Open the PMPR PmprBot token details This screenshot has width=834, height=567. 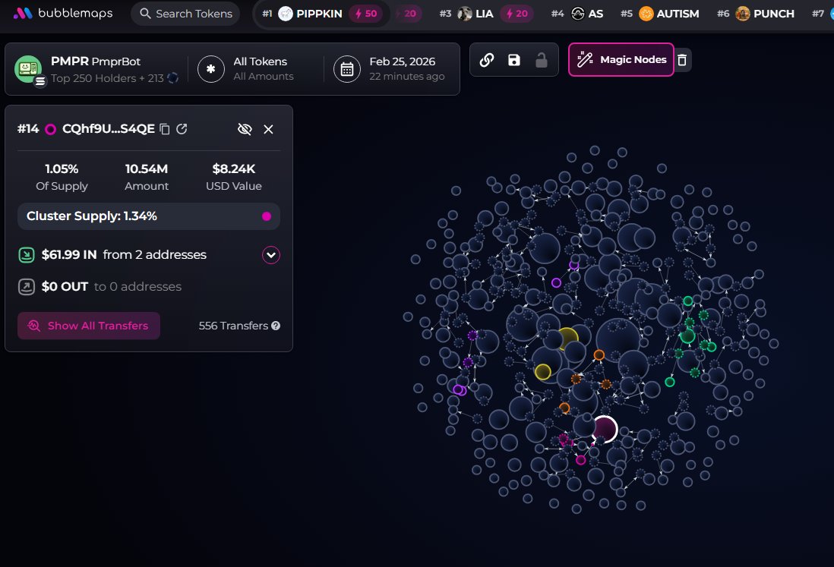tap(96, 61)
